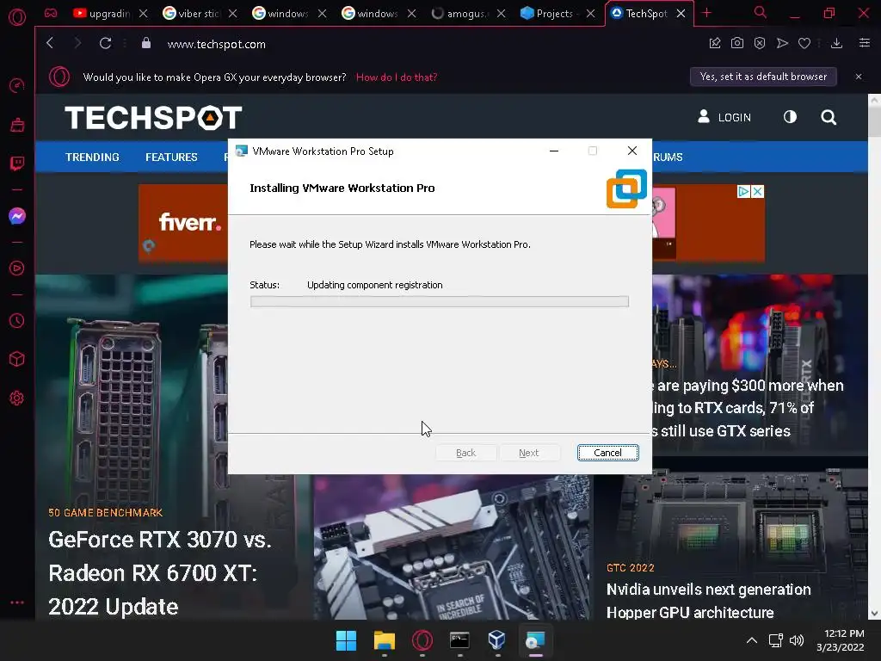Image resolution: width=881 pixels, height=661 pixels.
Task: Click the fiverr advertisement banner
Action: 183,223
